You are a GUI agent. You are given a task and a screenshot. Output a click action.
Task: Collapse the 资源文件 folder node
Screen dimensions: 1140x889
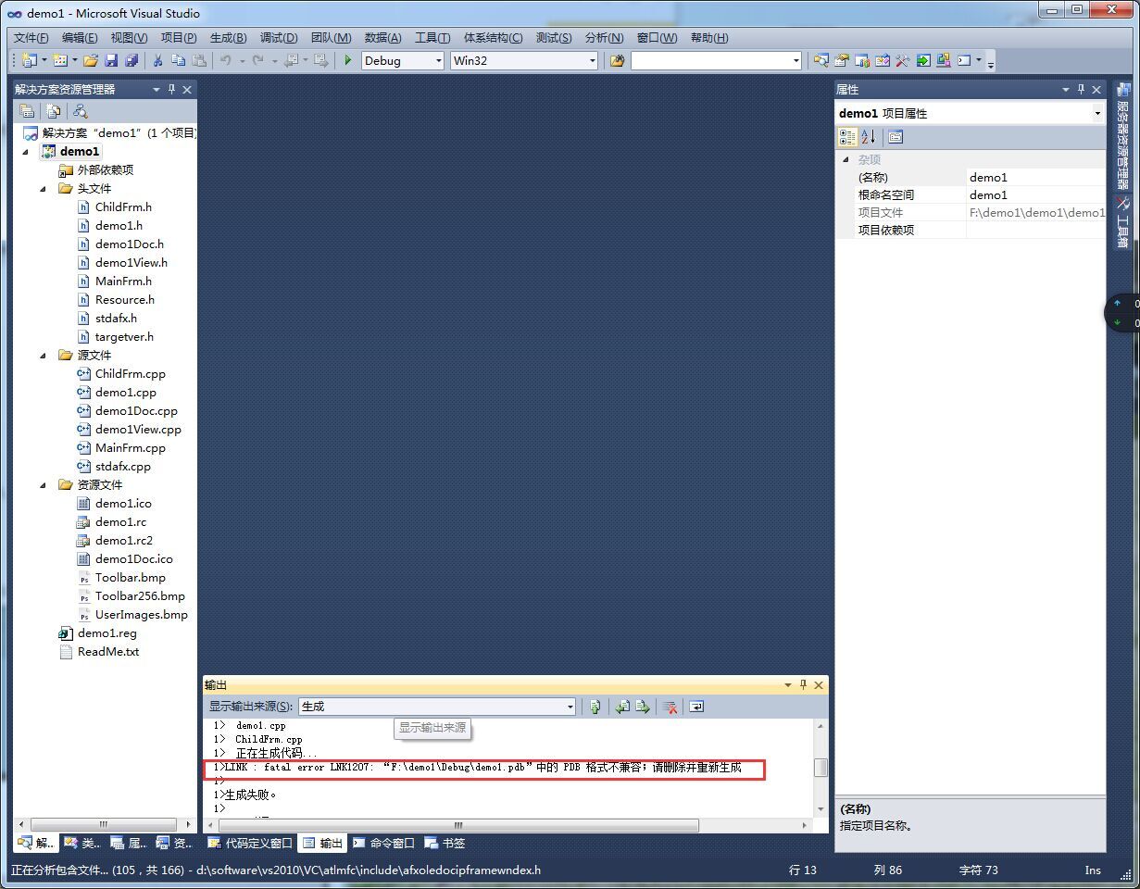pyautogui.click(x=44, y=485)
